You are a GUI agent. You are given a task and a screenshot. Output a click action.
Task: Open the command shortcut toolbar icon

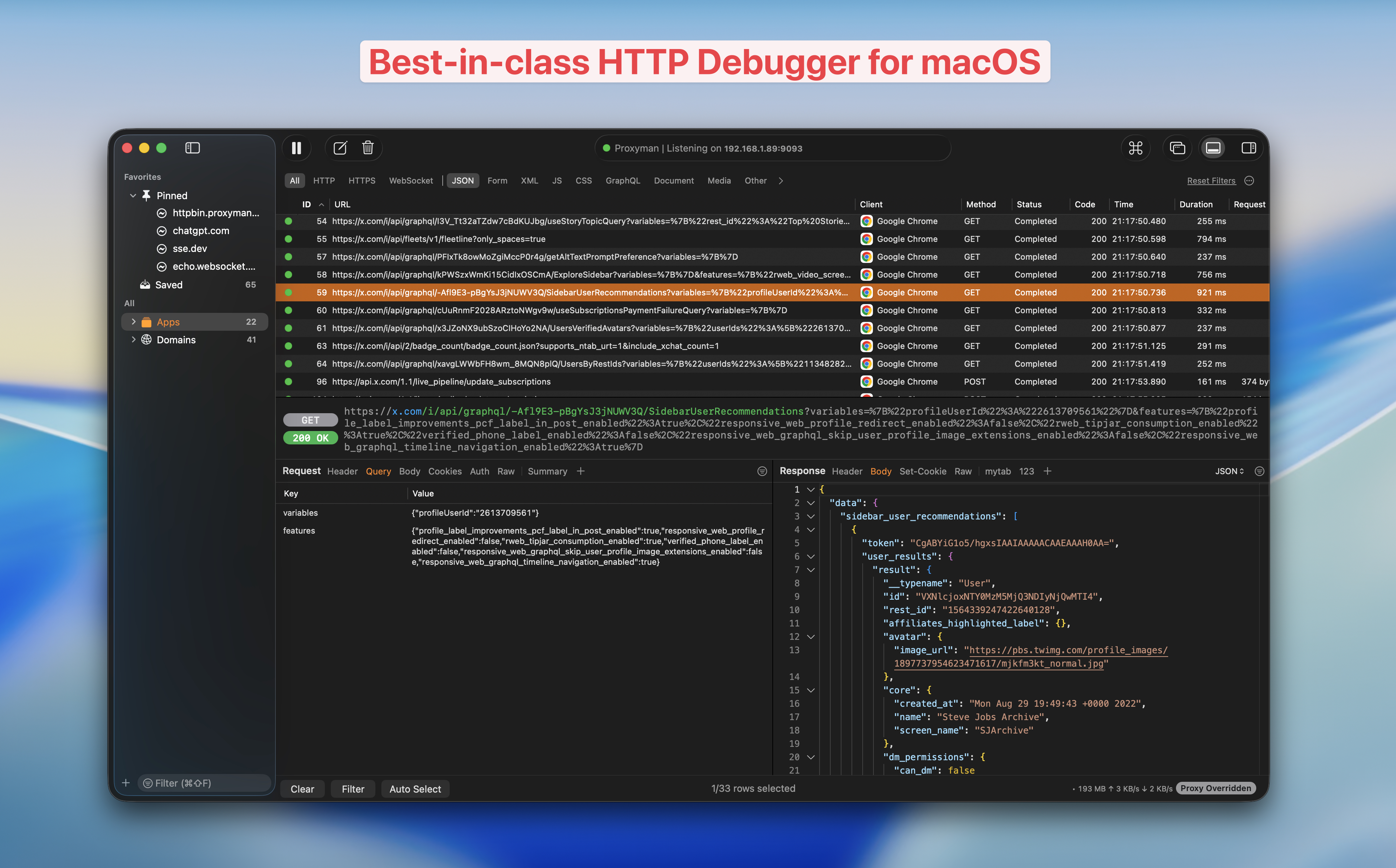click(x=1135, y=148)
